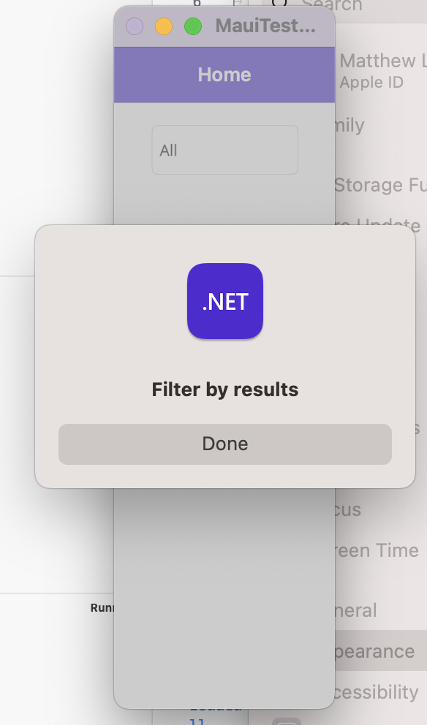Open the Storage section in Settings

(x=380, y=185)
